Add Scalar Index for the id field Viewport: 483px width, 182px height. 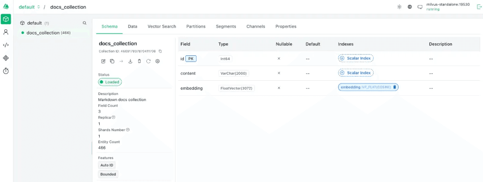pyautogui.click(x=356, y=58)
